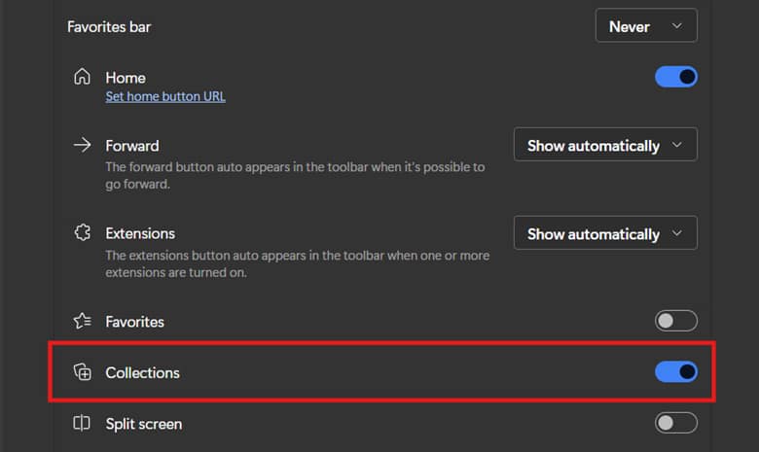759x452 pixels.
Task: Click the Extensions puzzle-piece icon
Action: coord(83,232)
